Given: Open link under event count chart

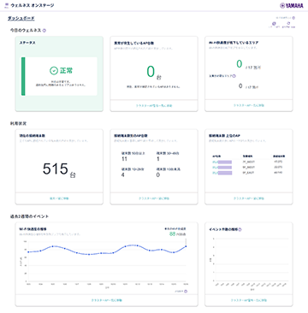Looking at the screenshot, I should point(249,300).
